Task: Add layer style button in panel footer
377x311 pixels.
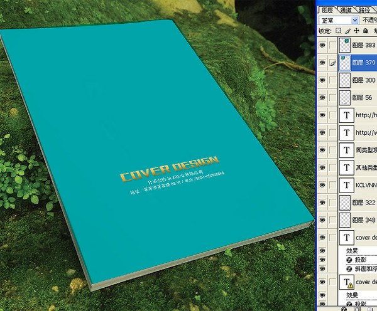Action: pyautogui.click(x=344, y=309)
